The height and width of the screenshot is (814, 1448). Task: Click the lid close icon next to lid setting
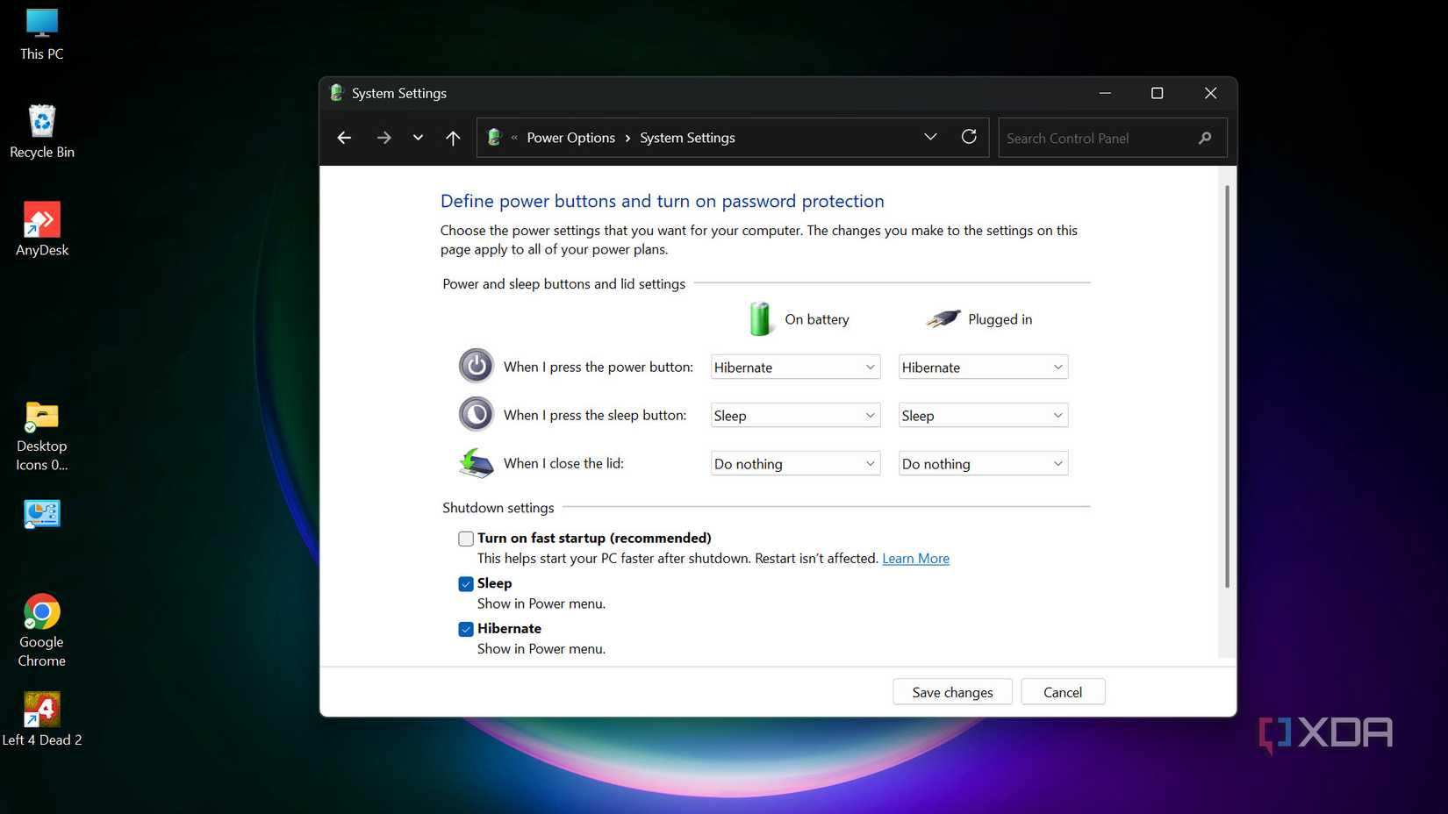475,463
